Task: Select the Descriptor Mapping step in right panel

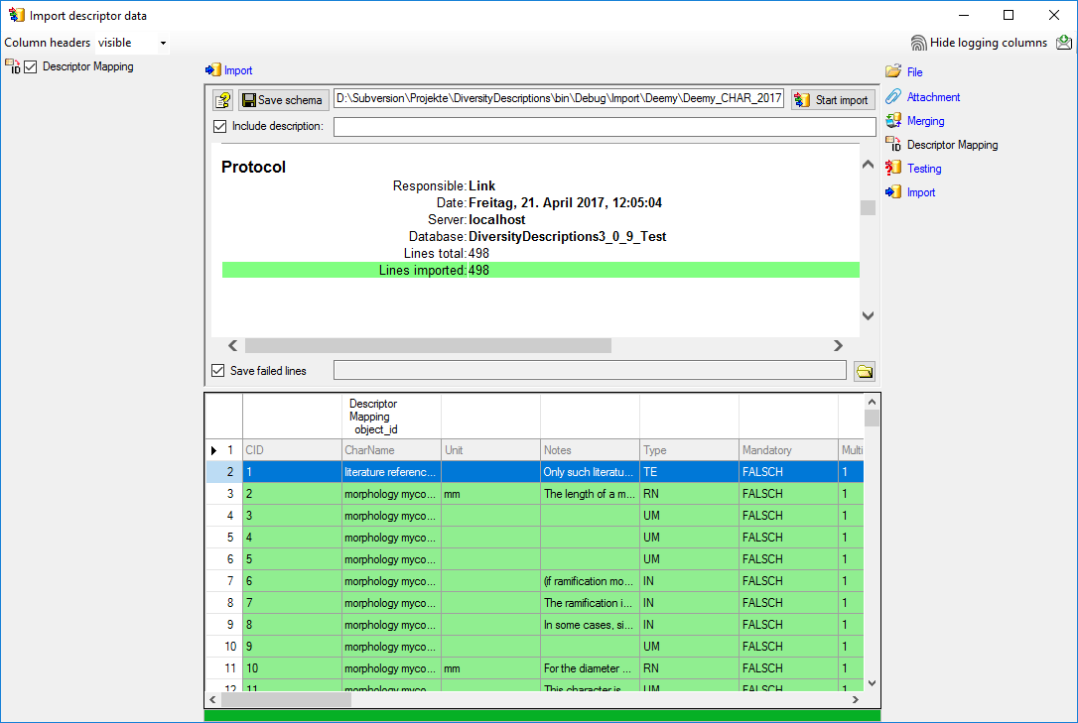Action: click(x=952, y=145)
